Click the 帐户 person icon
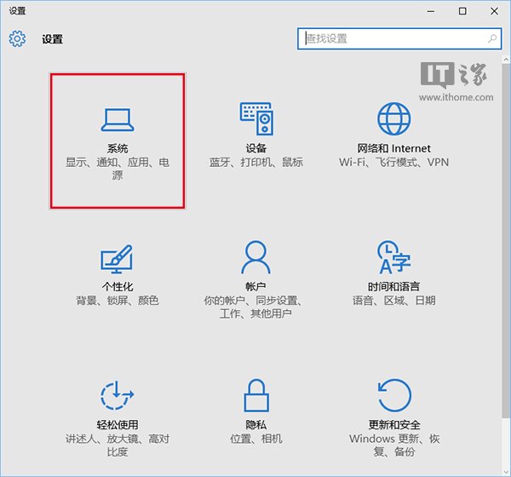 (255, 256)
